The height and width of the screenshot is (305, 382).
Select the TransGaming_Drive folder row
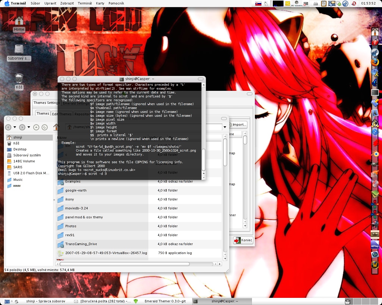(x=139, y=244)
